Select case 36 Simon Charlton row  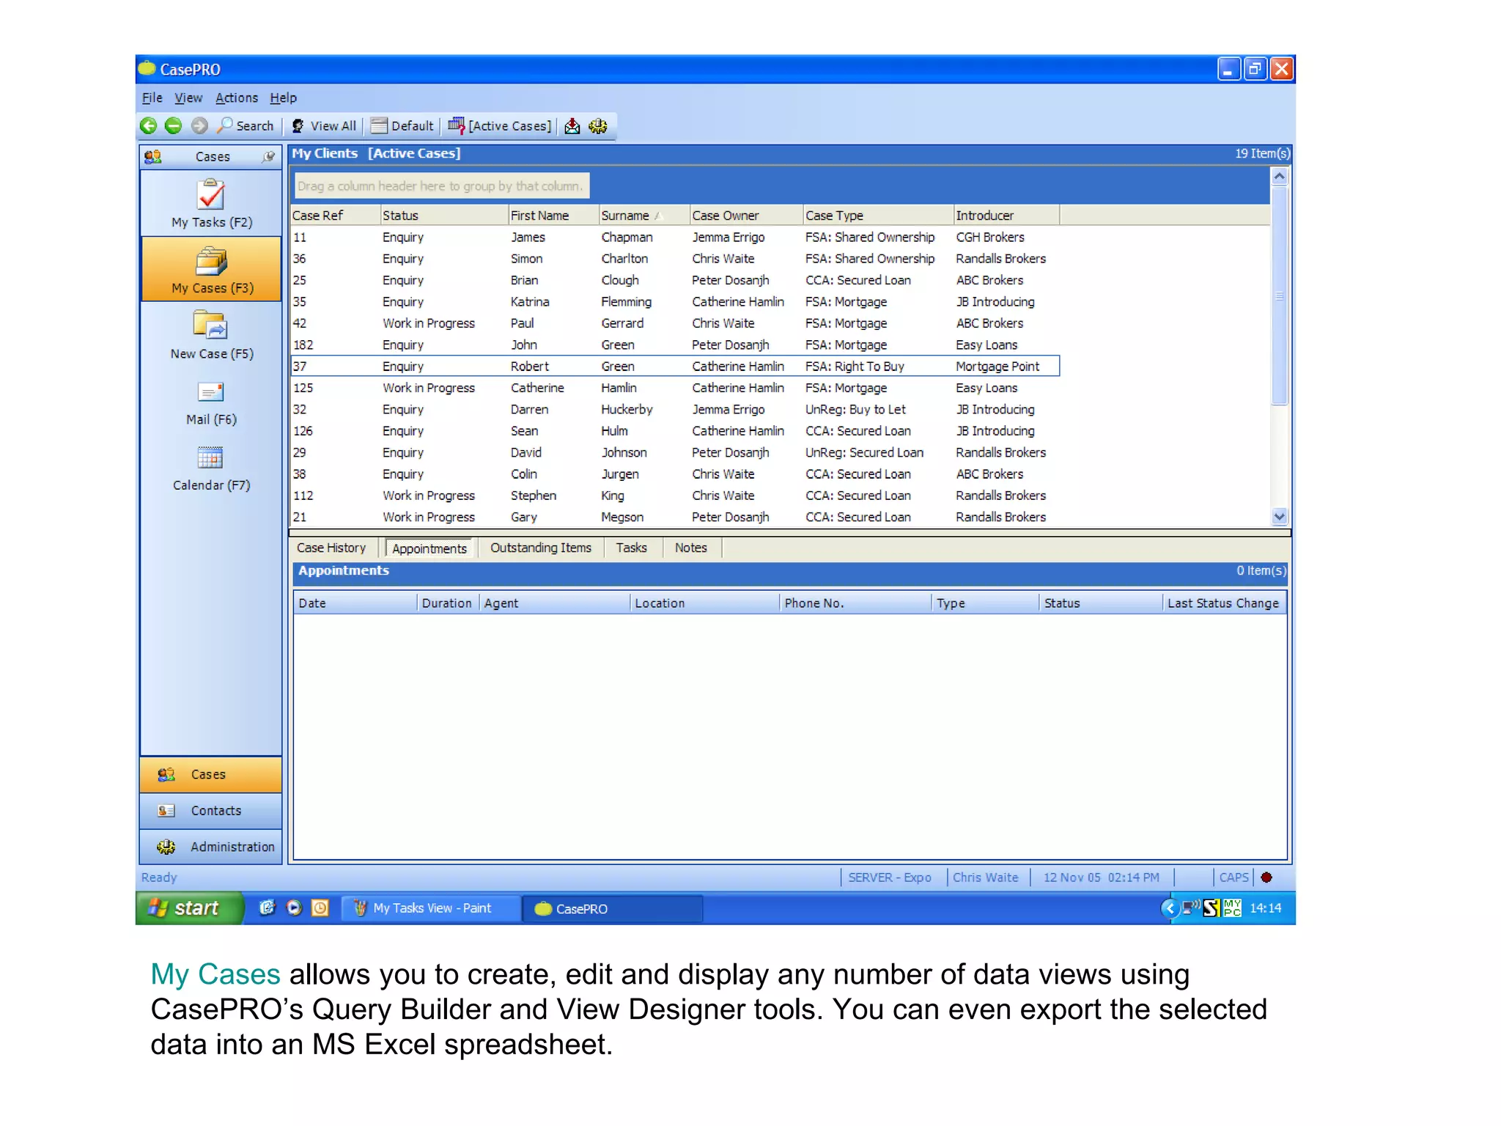click(674, 259)
